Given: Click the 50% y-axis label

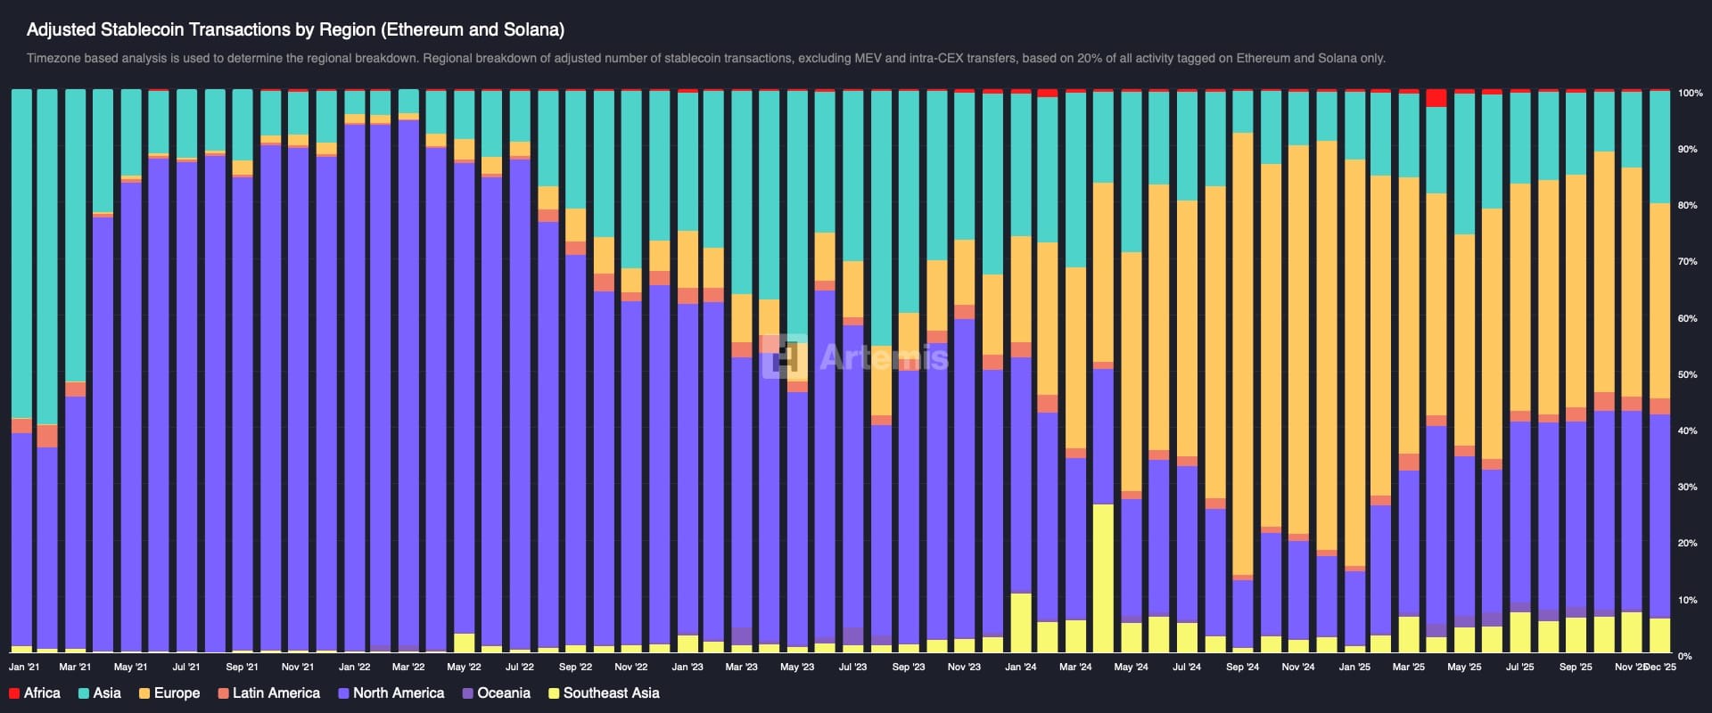Looking at the screenshot, I should tap(1687, 375).
